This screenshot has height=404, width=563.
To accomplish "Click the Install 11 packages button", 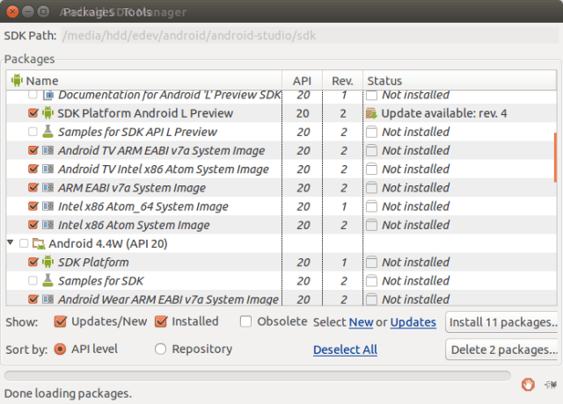I will tap(502, 322).
